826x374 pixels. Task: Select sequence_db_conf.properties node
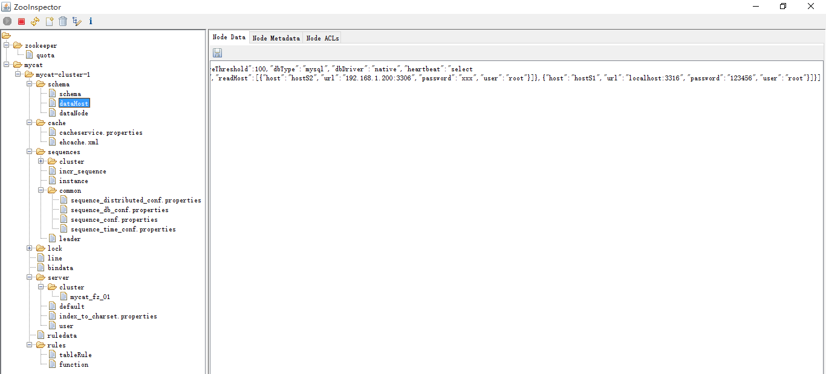click(119, 210)
